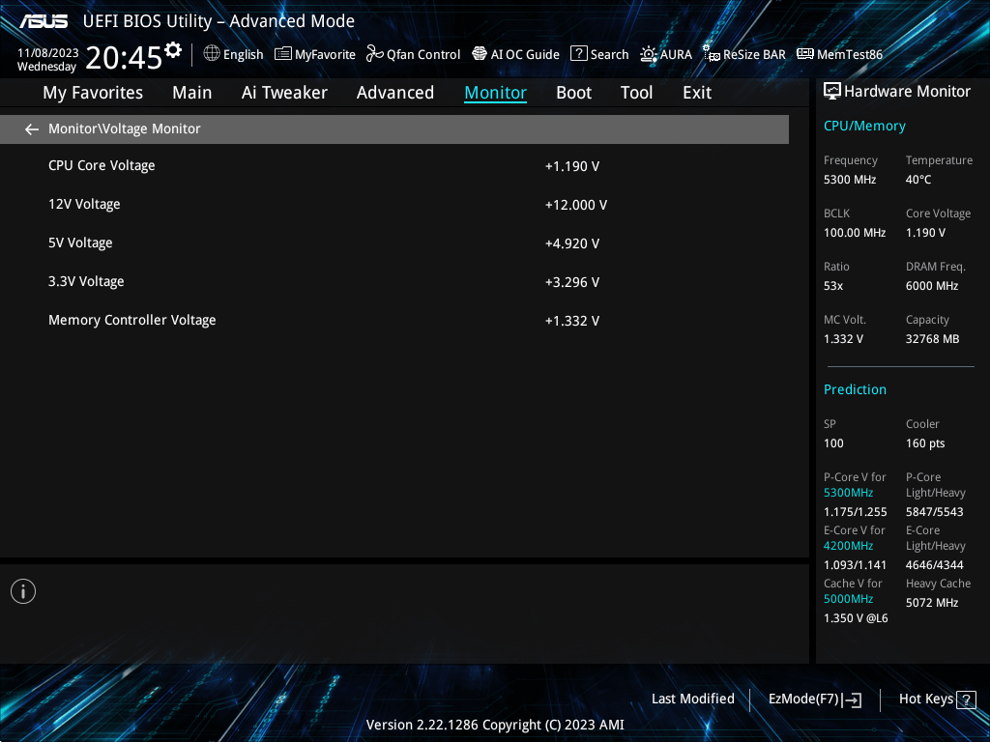Launch AI OC Guide brain icon
The height and width of the screenshot is (742, 990).
[x=480, y=54]
